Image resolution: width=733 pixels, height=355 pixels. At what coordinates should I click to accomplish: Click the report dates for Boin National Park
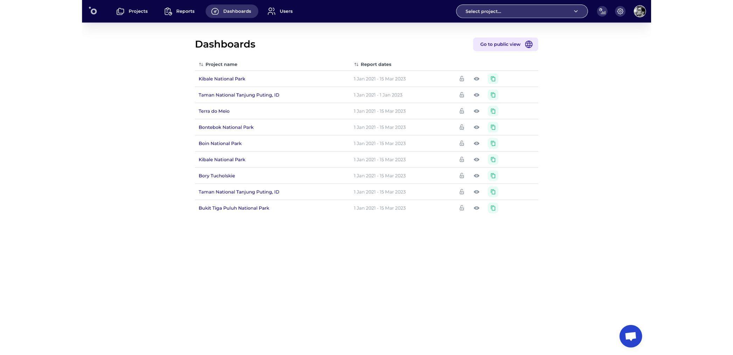click(379, 143)
